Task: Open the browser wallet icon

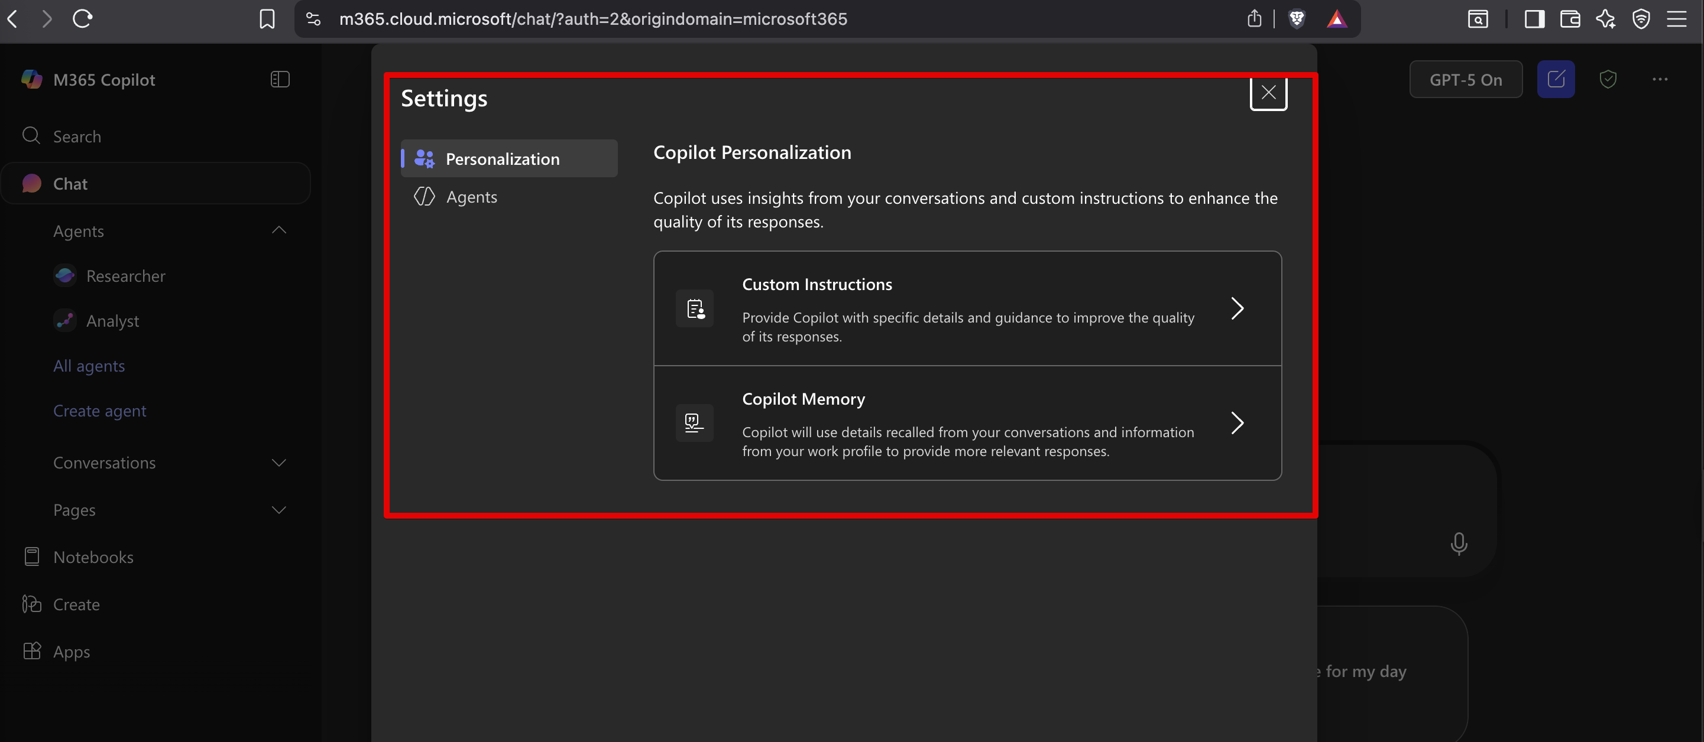Action: click(1570, 19)
